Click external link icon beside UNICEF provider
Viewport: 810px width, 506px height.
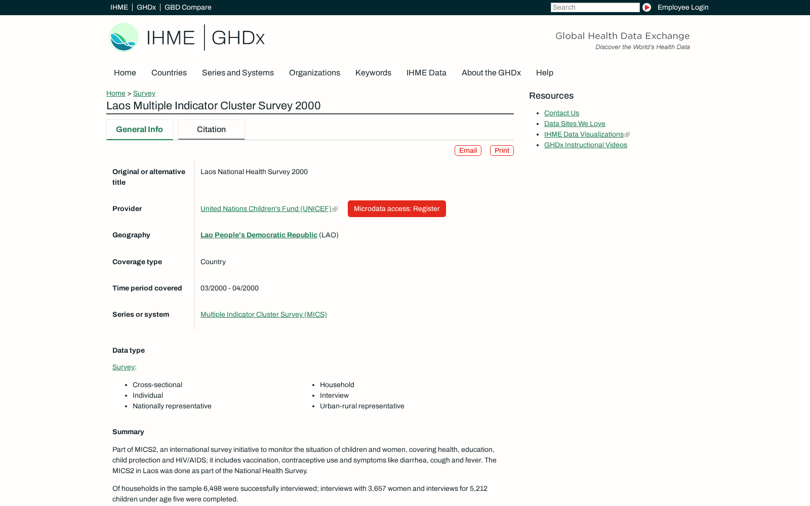click(x=335, y=209)
